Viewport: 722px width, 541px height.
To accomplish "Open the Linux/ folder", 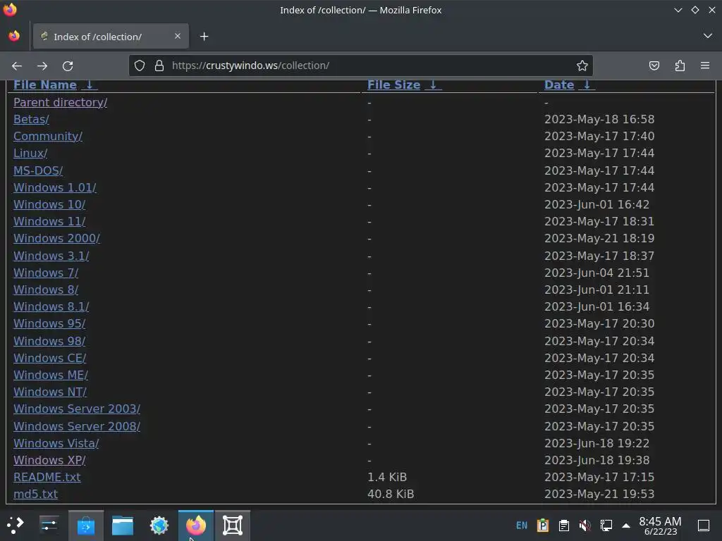I will 30,153.
